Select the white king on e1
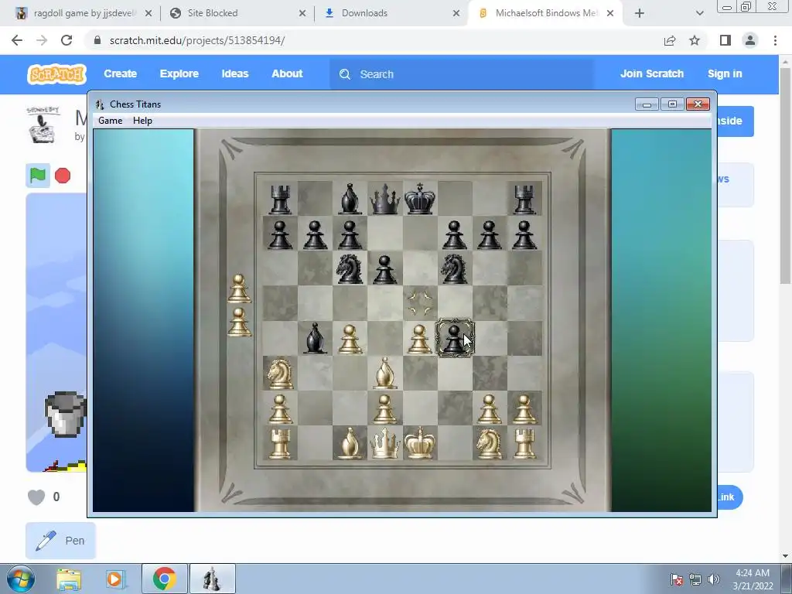 click(x=419, y=443)
